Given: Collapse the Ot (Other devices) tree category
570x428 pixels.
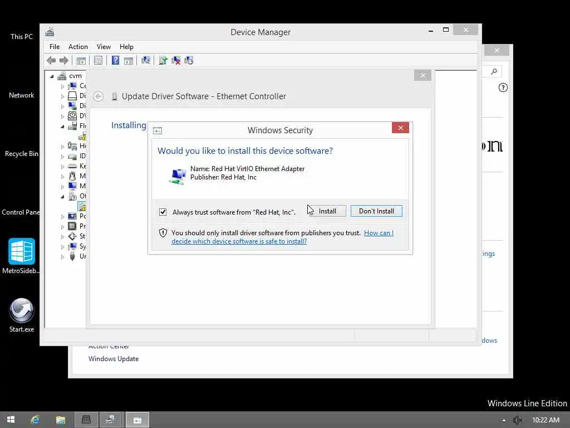Looking at the screenshot, I should 62,197.
